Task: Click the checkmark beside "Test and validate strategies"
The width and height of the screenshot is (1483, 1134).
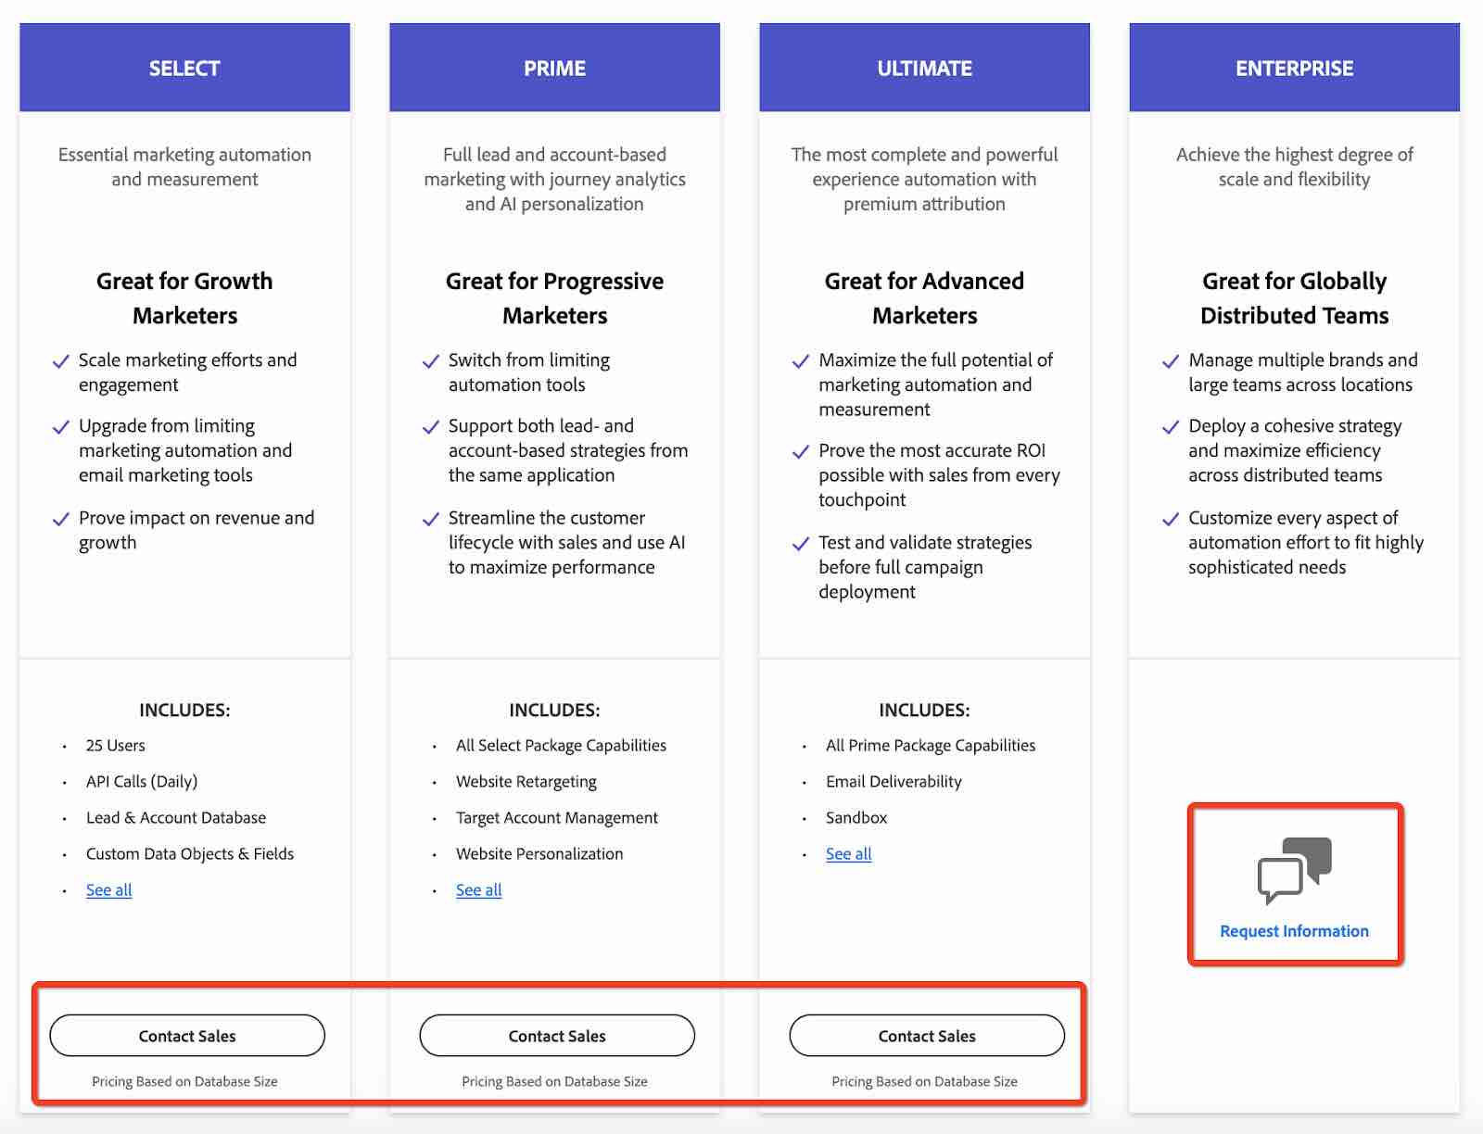Action: (800, 544)
